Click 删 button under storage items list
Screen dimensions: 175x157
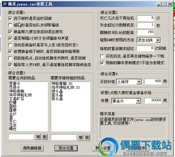pos(87,137)
